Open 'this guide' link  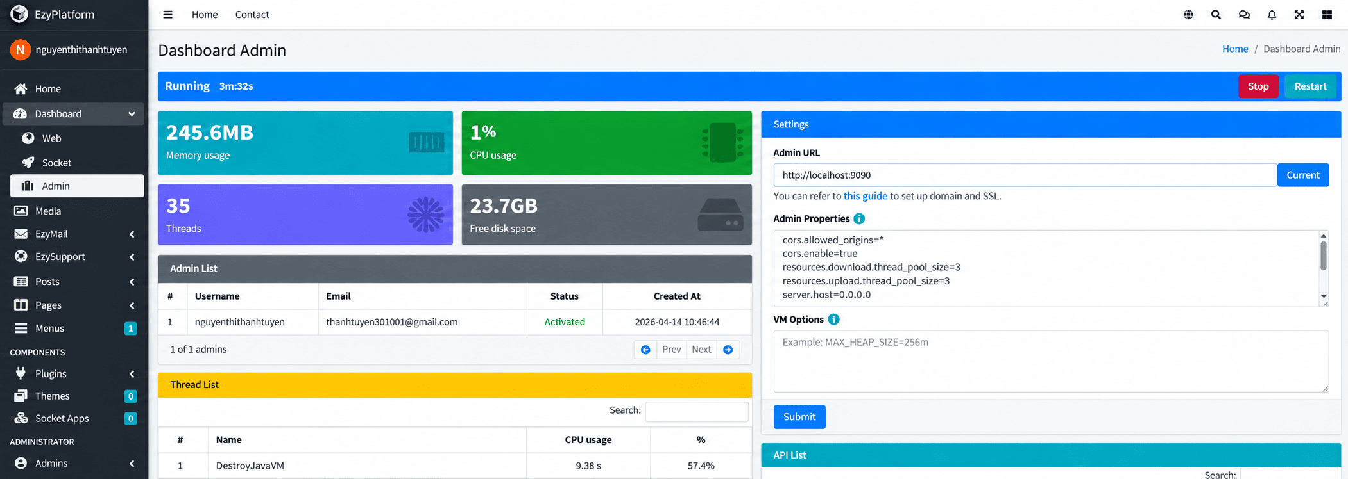coord(866,196)
